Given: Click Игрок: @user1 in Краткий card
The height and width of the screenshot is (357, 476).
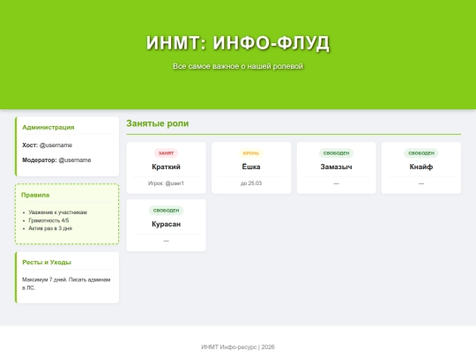Looking at the screenshot, I should tap(166, 183).
